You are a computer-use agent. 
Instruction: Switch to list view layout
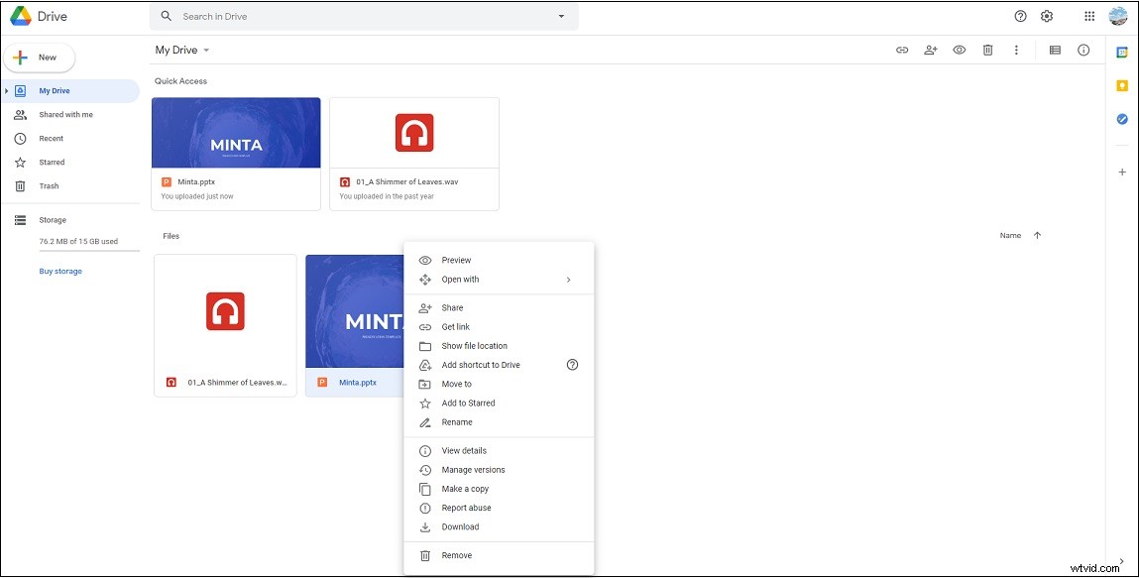[1055, 50]
